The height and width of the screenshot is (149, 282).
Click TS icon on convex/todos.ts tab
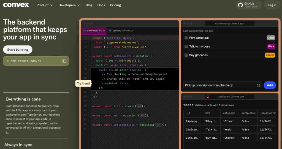84,31
